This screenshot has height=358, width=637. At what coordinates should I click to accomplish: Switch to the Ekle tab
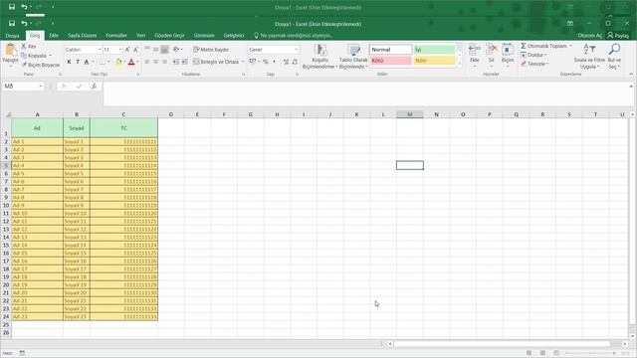[54, 36]
